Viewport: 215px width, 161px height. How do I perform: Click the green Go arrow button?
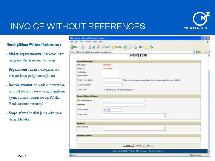click(197, 52)
